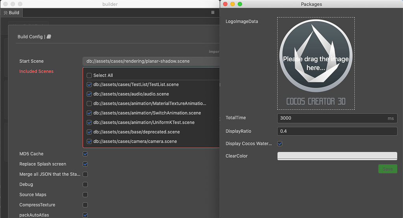Enable Source Maps checkbox
The width and height of the screenshot is (403, 218).
point(85,195)
